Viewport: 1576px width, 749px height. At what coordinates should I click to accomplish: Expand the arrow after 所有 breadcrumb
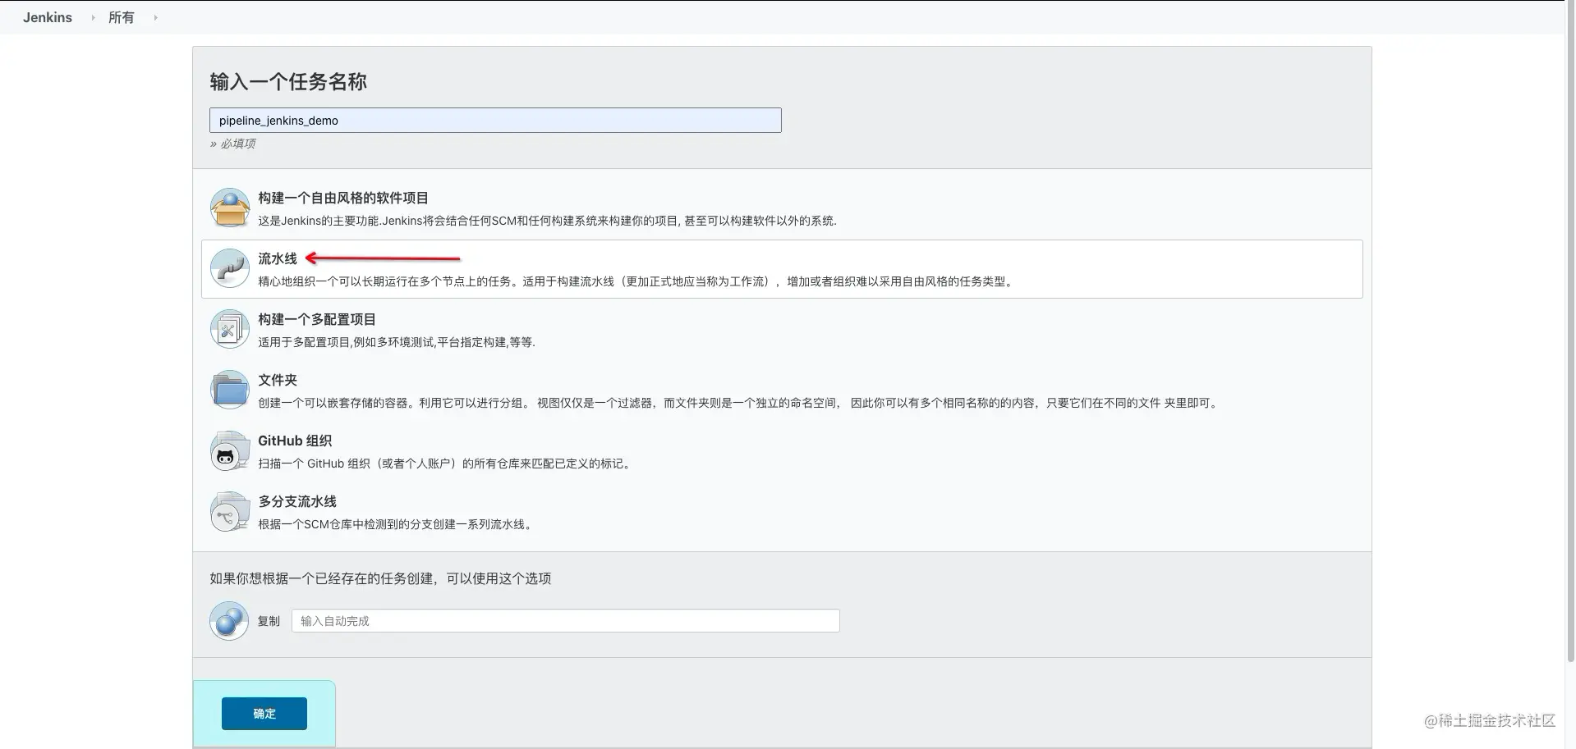click(x=155, y=17)
